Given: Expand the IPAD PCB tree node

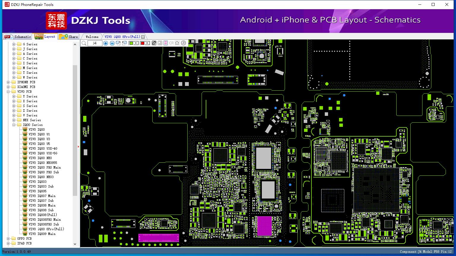Looking at the screenshot, I should pos(8,243).
